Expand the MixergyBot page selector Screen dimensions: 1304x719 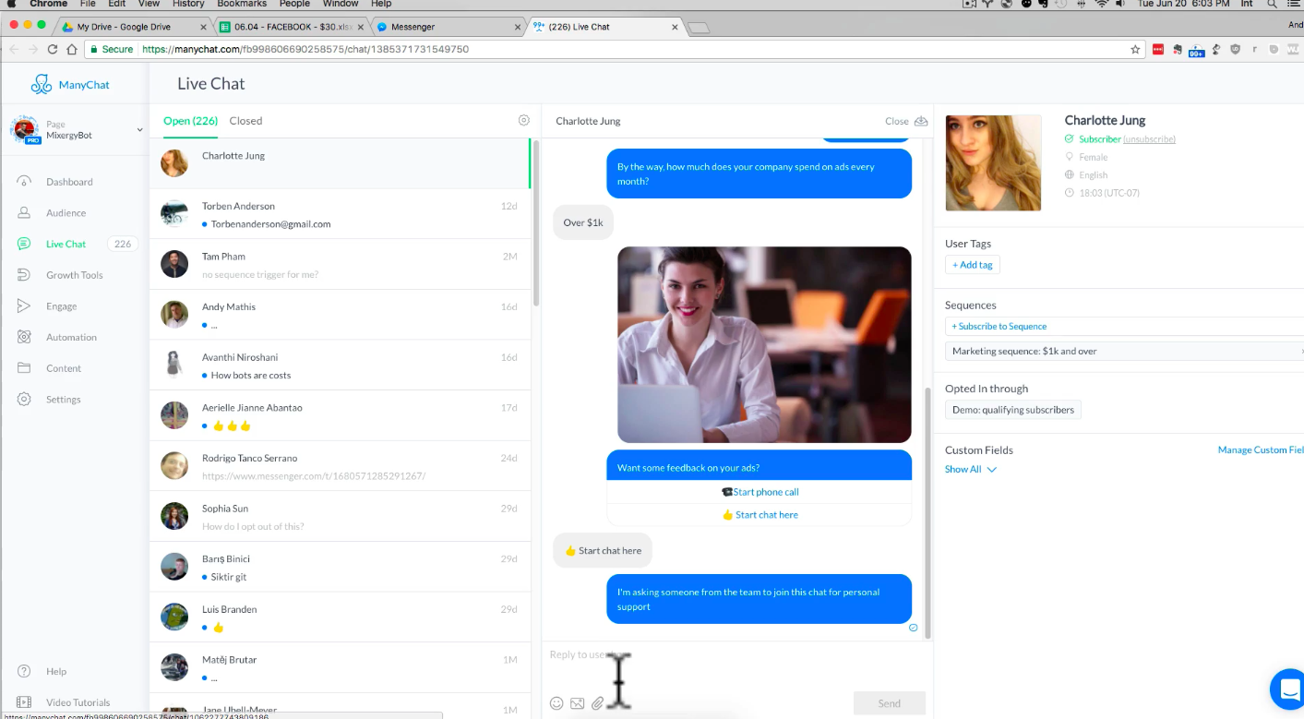[139, 130]
